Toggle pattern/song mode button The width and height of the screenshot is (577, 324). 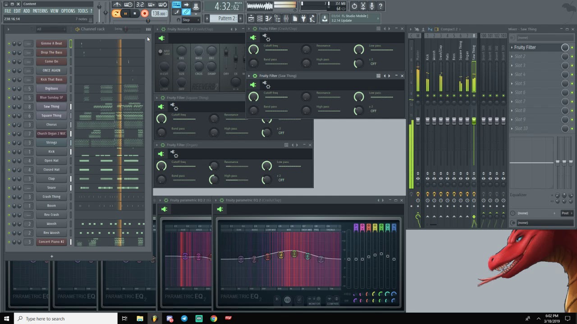point(116,13)
